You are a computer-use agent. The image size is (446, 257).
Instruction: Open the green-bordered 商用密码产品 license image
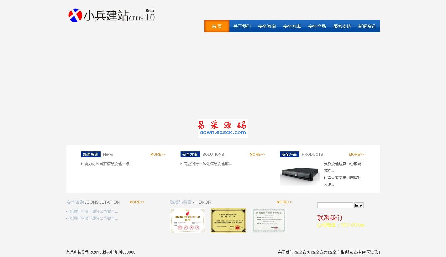[269, 221]
